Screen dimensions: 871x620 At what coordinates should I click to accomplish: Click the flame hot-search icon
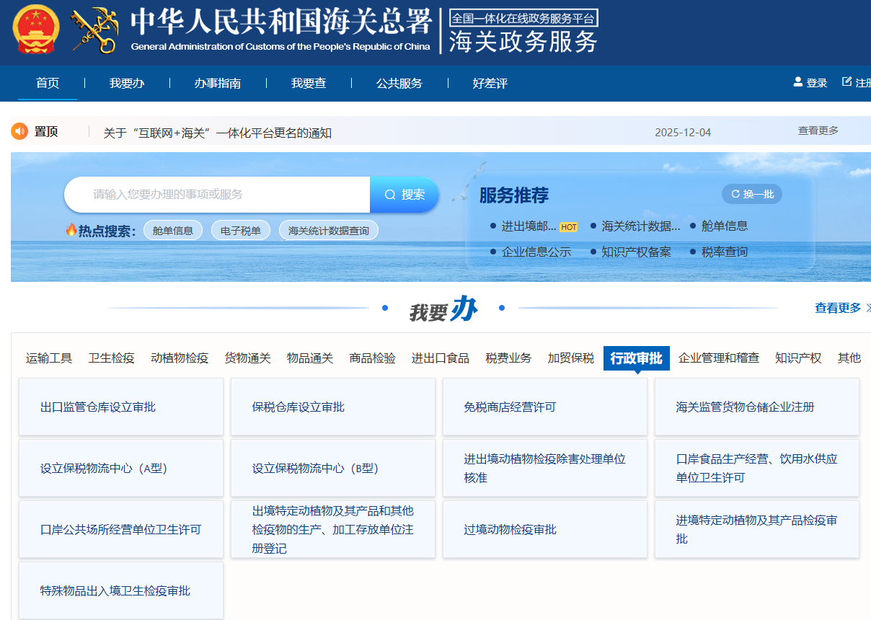pos(71,230)
